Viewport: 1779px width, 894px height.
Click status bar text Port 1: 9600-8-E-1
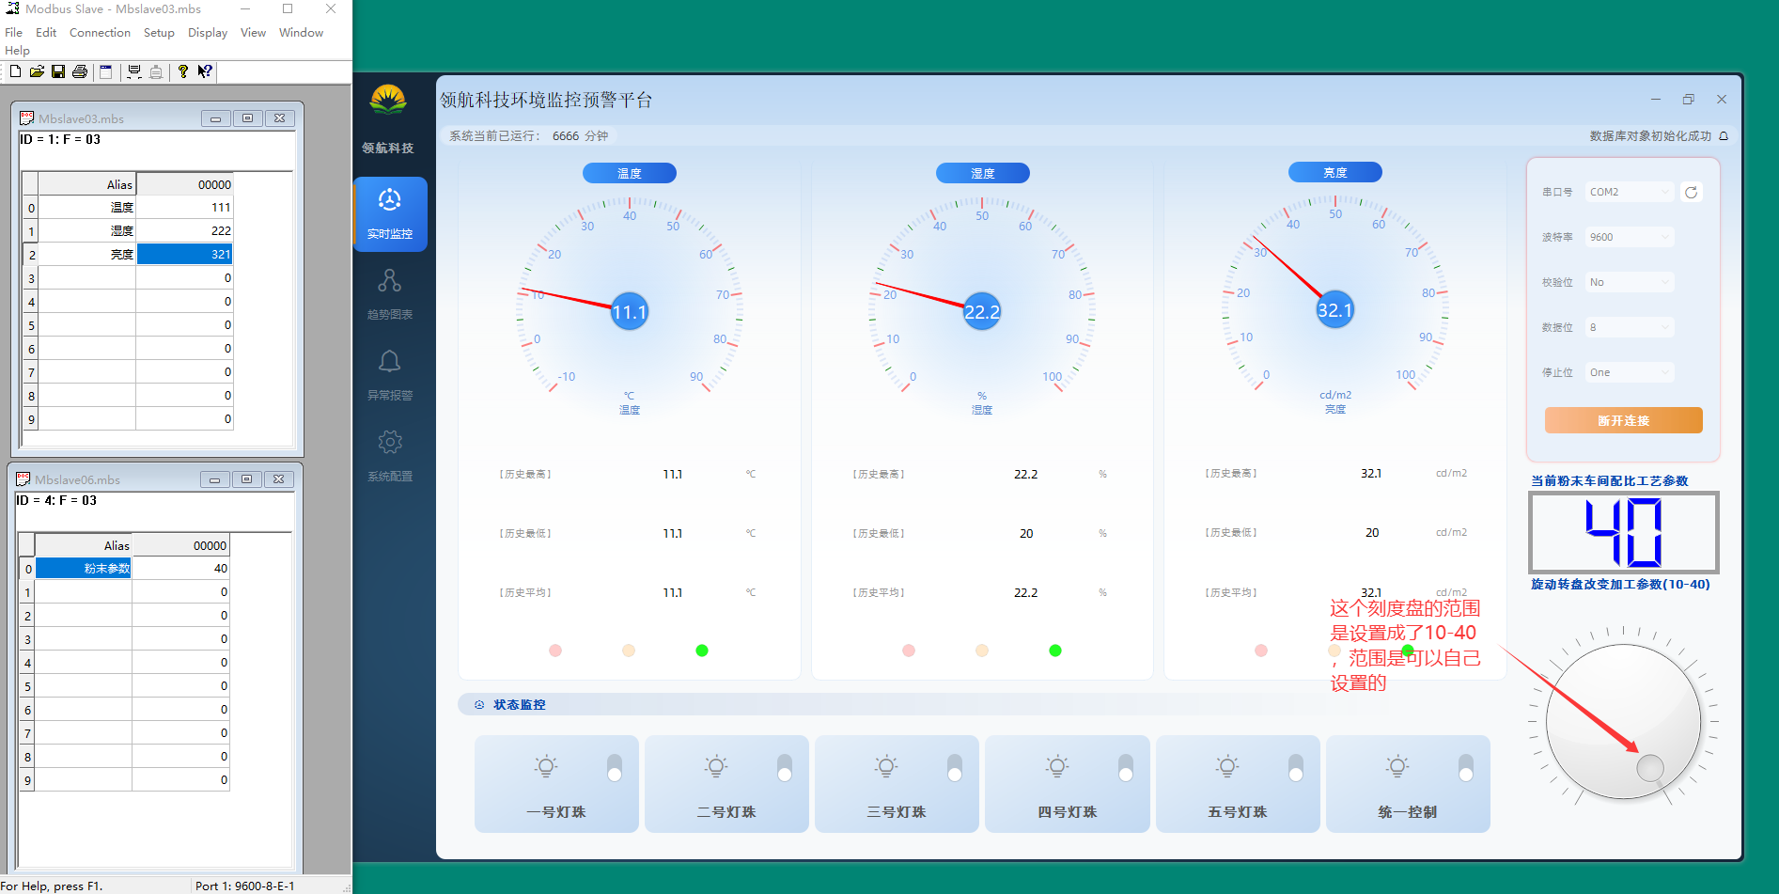244,886
